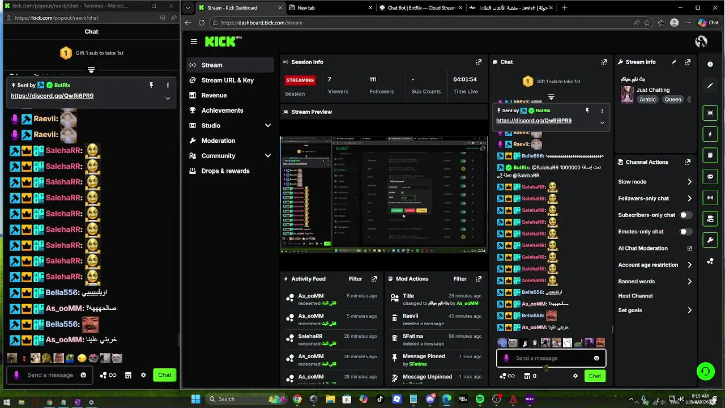Viewport: 725px width, 408px height.
Task: Pop out the dashboard Chat panel
Action: (x=604, y=62)
